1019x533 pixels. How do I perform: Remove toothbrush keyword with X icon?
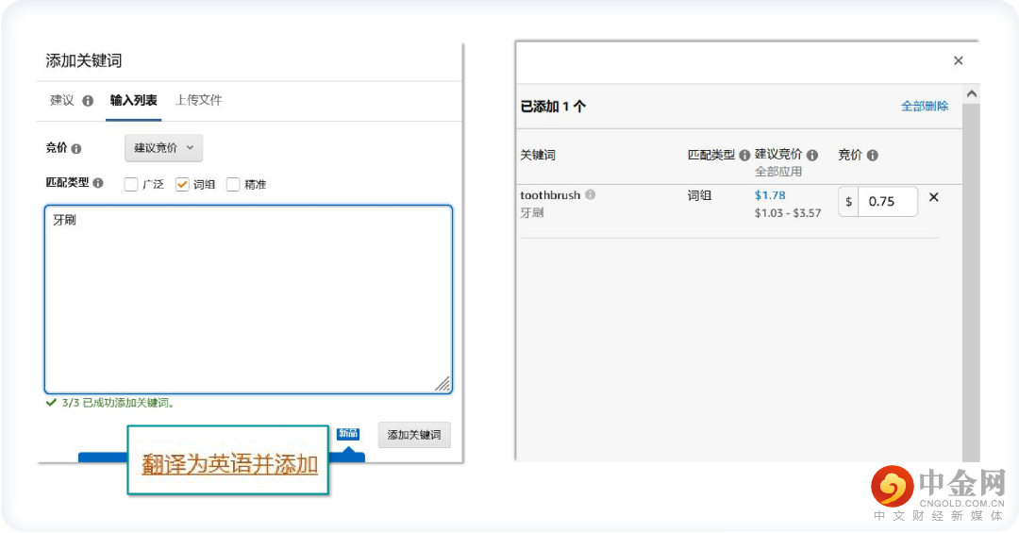click(x=934, y=198)
